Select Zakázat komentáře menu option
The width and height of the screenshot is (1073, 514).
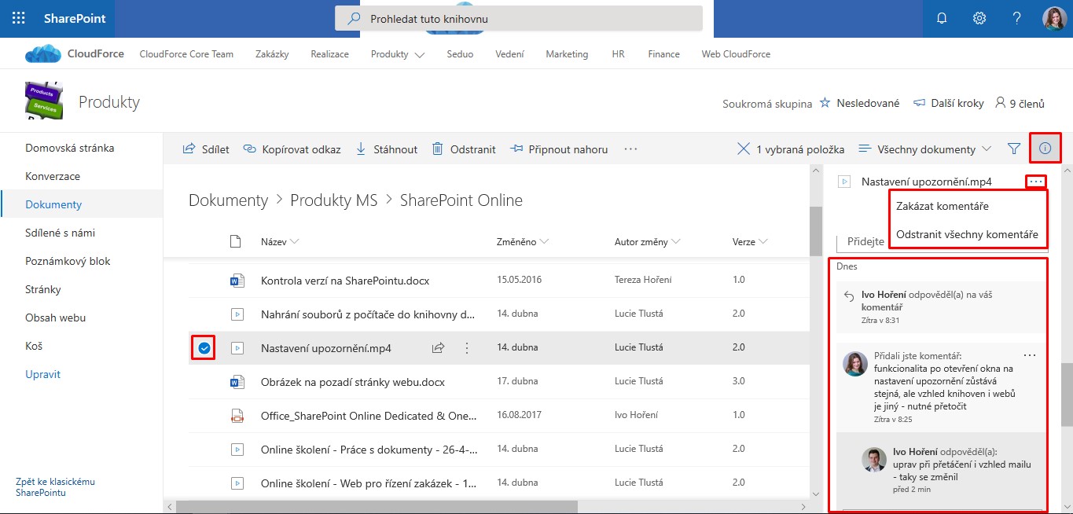pos(942,206)
